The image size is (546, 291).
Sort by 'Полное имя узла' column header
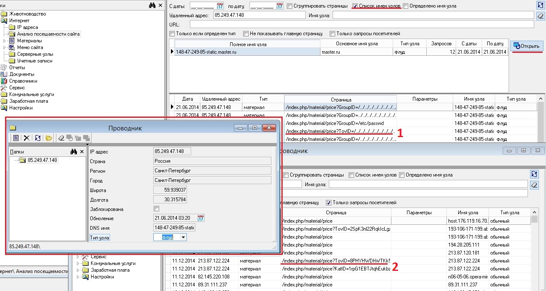point(248,44)
